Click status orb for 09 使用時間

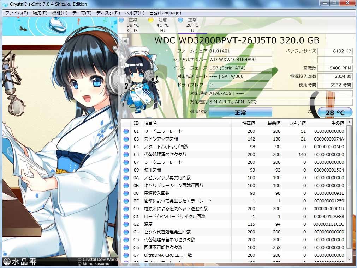[x=126, y=170]
